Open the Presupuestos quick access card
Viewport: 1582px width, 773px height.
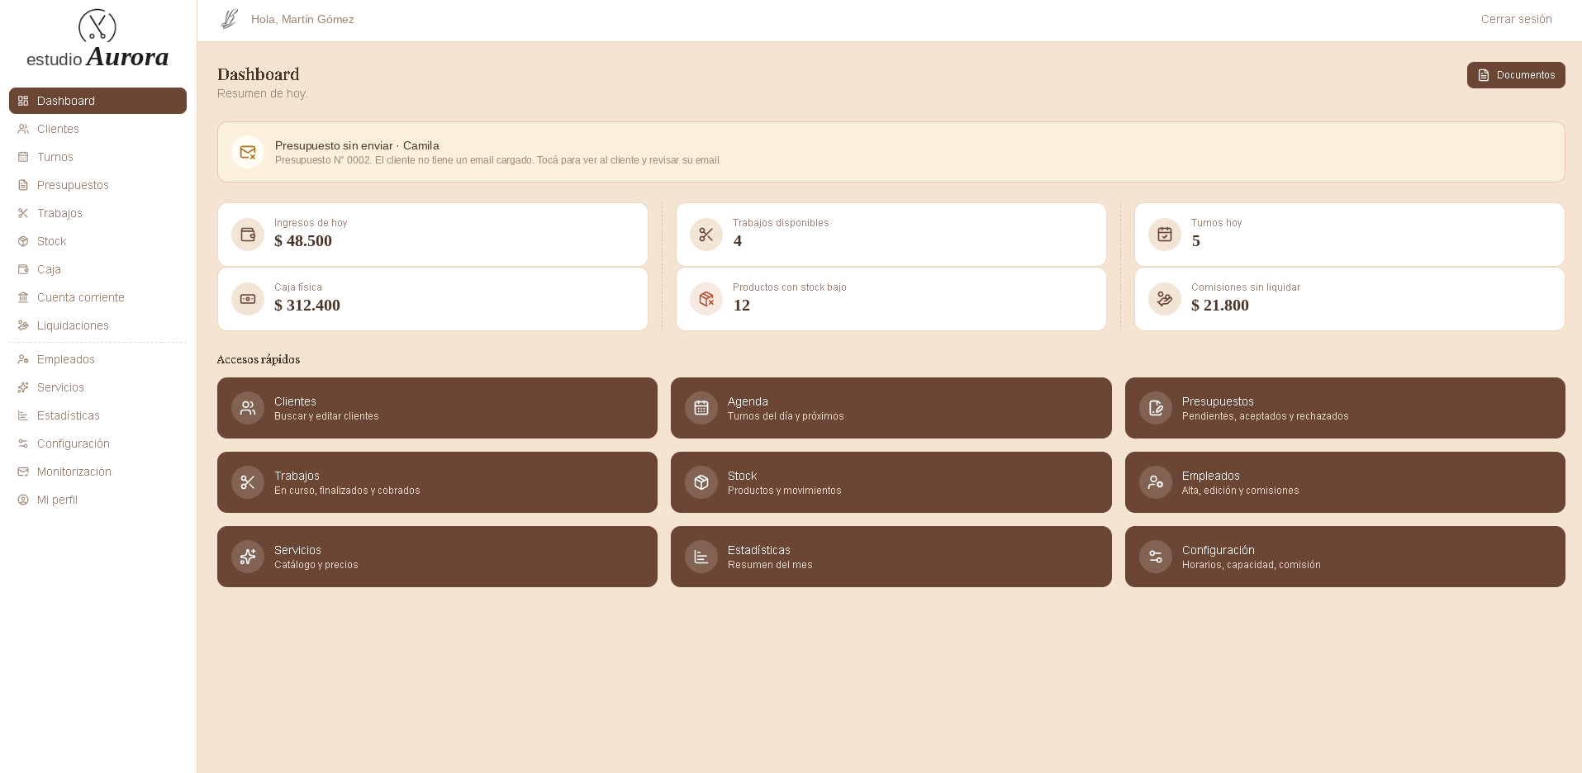point(1345,408)
